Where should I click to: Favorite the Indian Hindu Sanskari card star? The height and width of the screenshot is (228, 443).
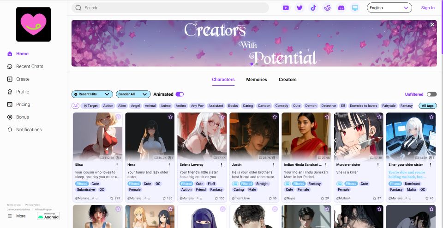pos(327,117)
